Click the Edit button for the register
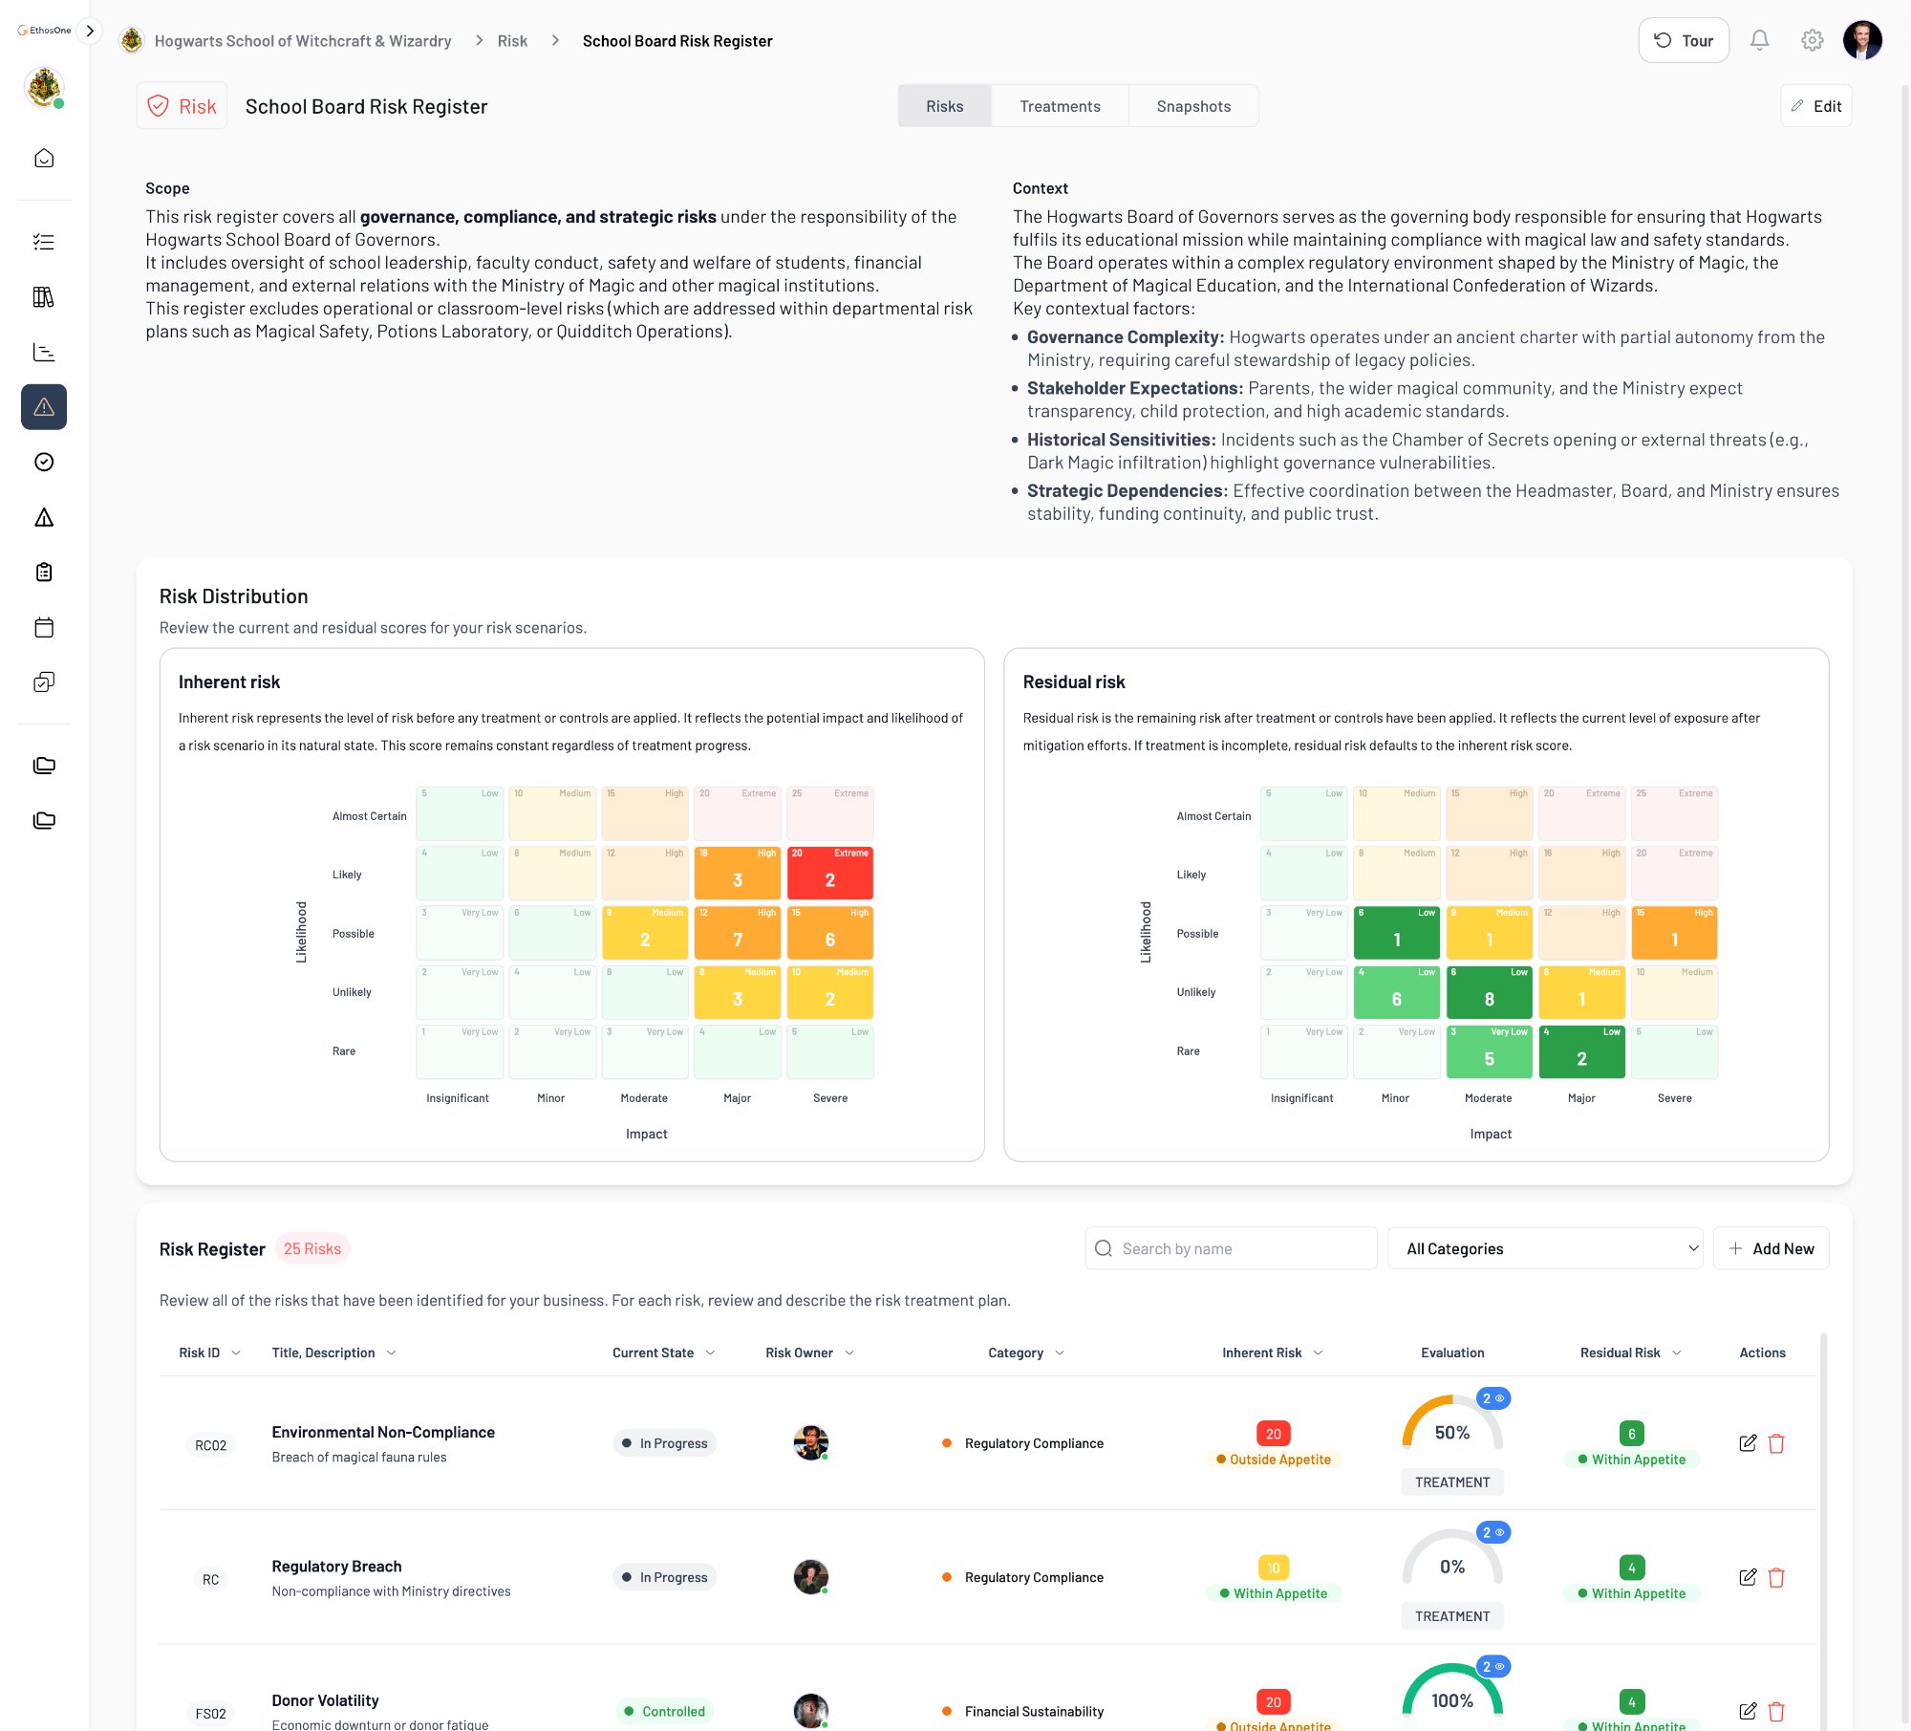The image size is (1911, 1731). click(1815, 106)
